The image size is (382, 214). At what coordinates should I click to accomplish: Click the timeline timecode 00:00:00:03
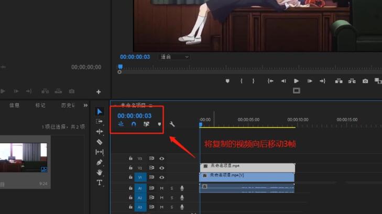(x=134, y=116)
